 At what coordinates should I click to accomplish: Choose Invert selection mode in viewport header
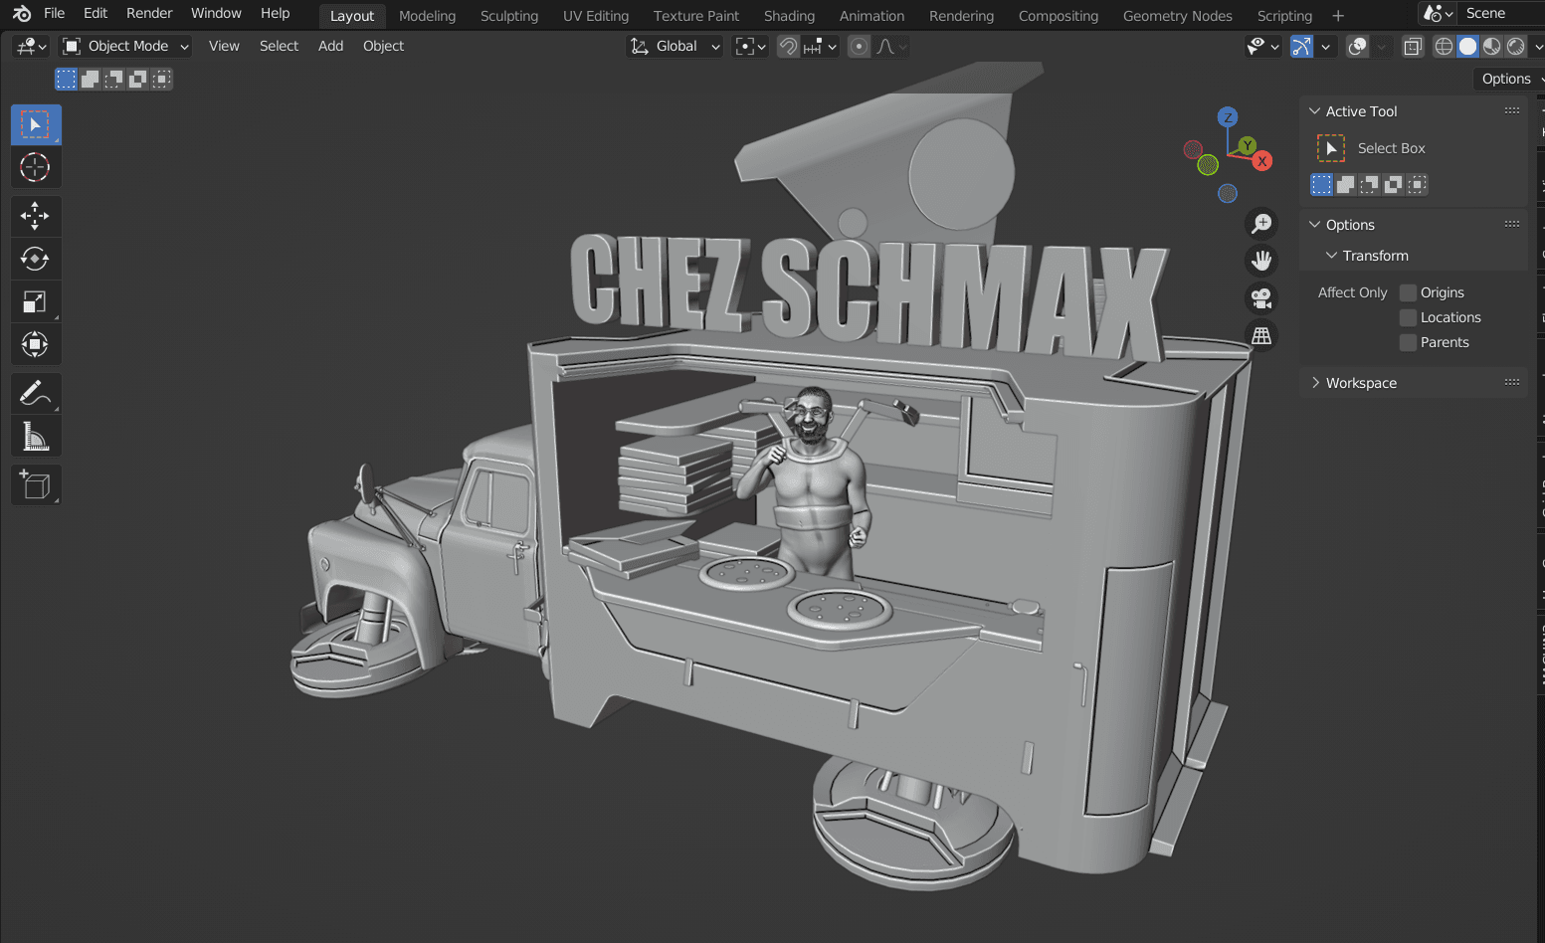137,79
